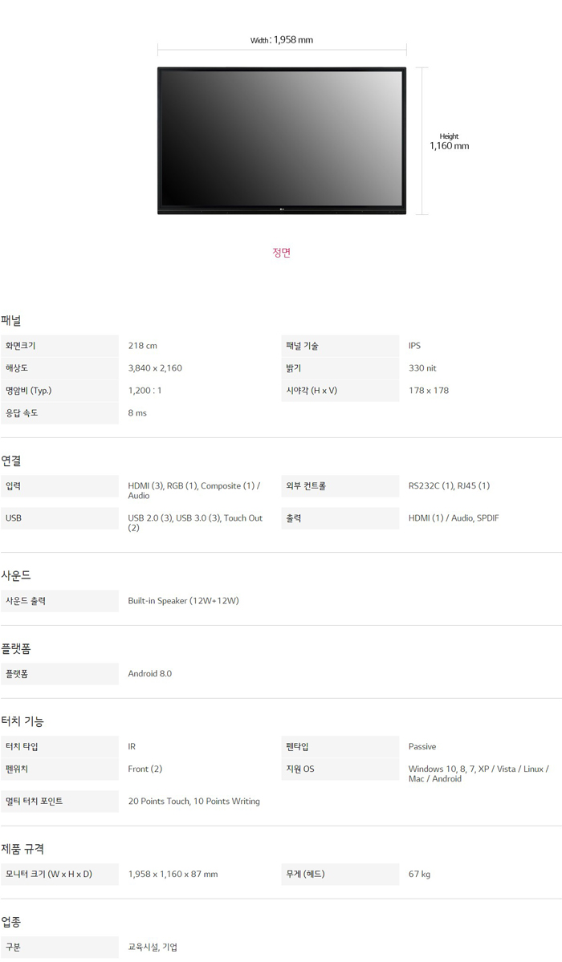Click the 터치 기능 section heading
Screen dimensions: 562x962
[22, 721]
